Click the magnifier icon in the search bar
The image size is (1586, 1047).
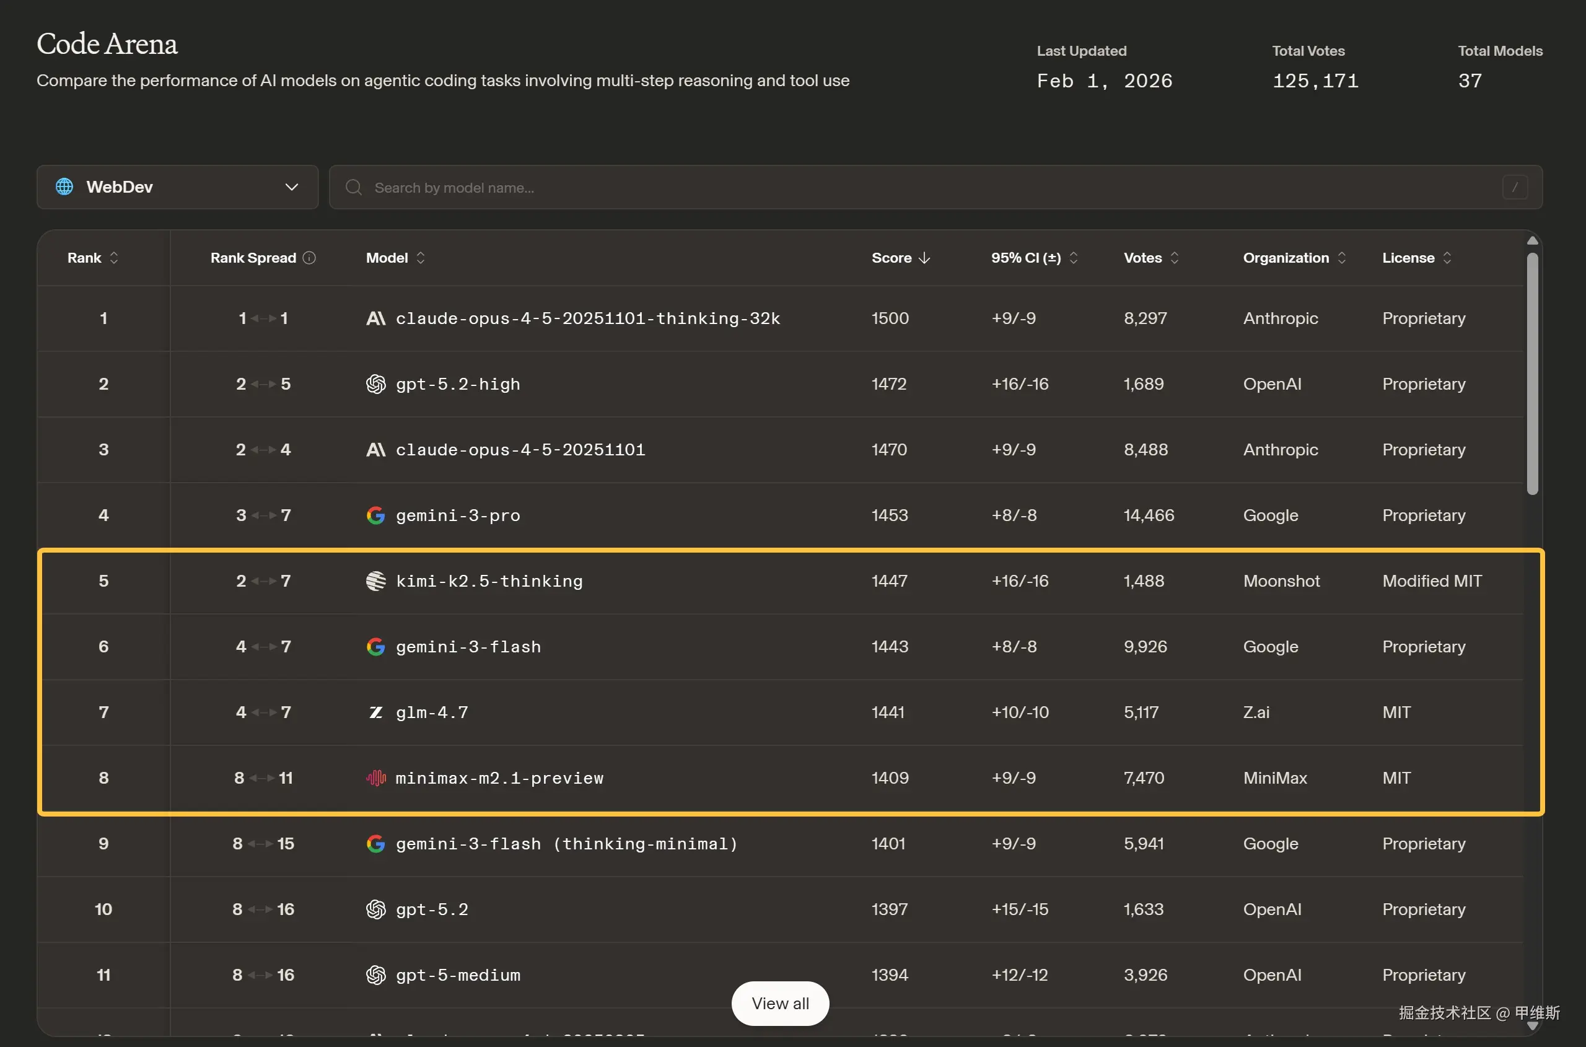(x=353, y=188)
